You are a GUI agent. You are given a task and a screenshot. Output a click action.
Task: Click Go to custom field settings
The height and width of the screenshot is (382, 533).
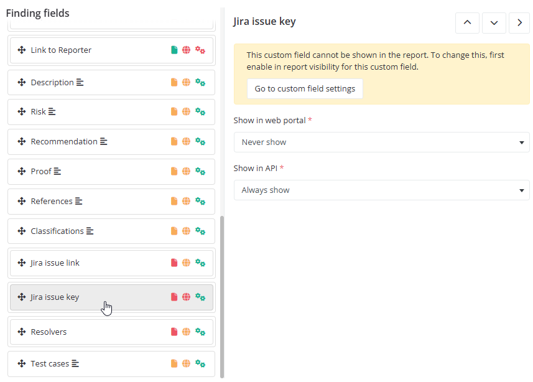point(305,88)
